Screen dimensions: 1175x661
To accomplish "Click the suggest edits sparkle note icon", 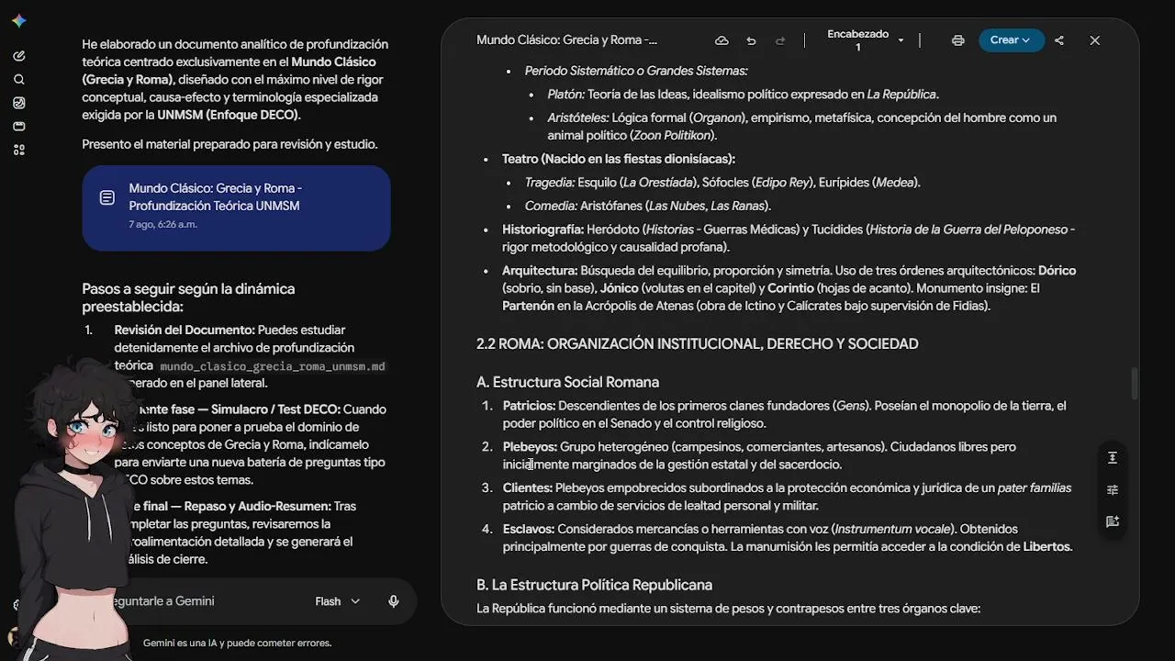I will tap(1113, 521).
